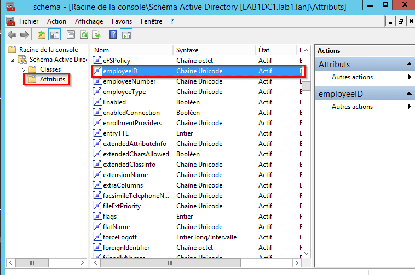This screenshot has width=415, height=275.
Task: Click the attribute icon of forceLogoff
Action: [x=97, y=237]
